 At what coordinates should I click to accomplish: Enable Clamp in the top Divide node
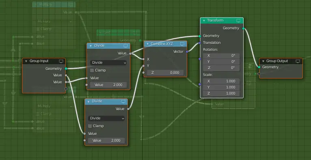92,70
